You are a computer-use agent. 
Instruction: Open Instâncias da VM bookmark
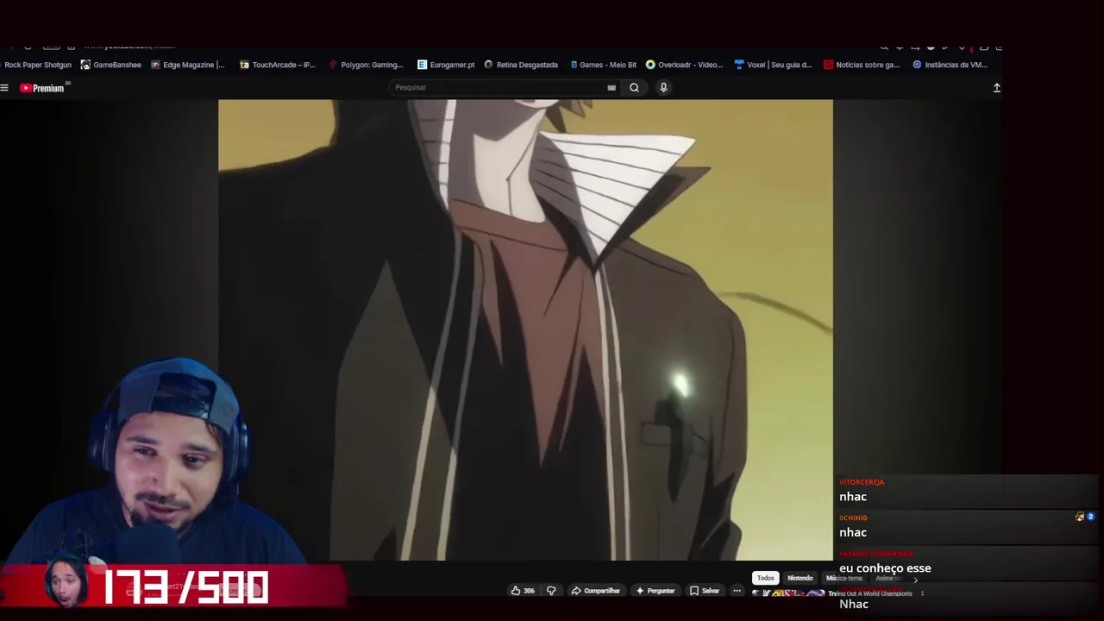[950, 65]
